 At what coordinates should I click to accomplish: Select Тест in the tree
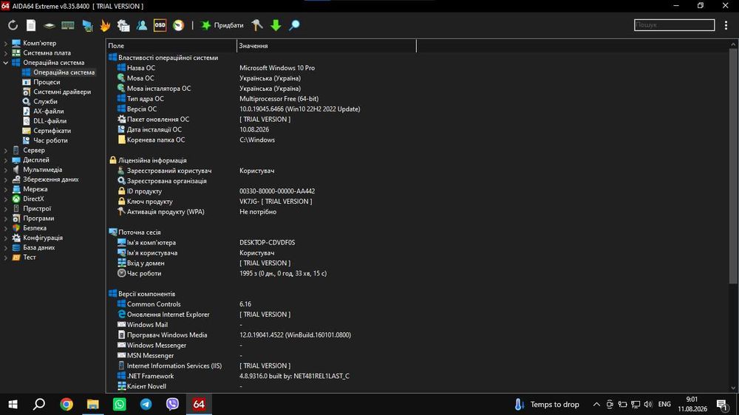click(x=30, y=257)
